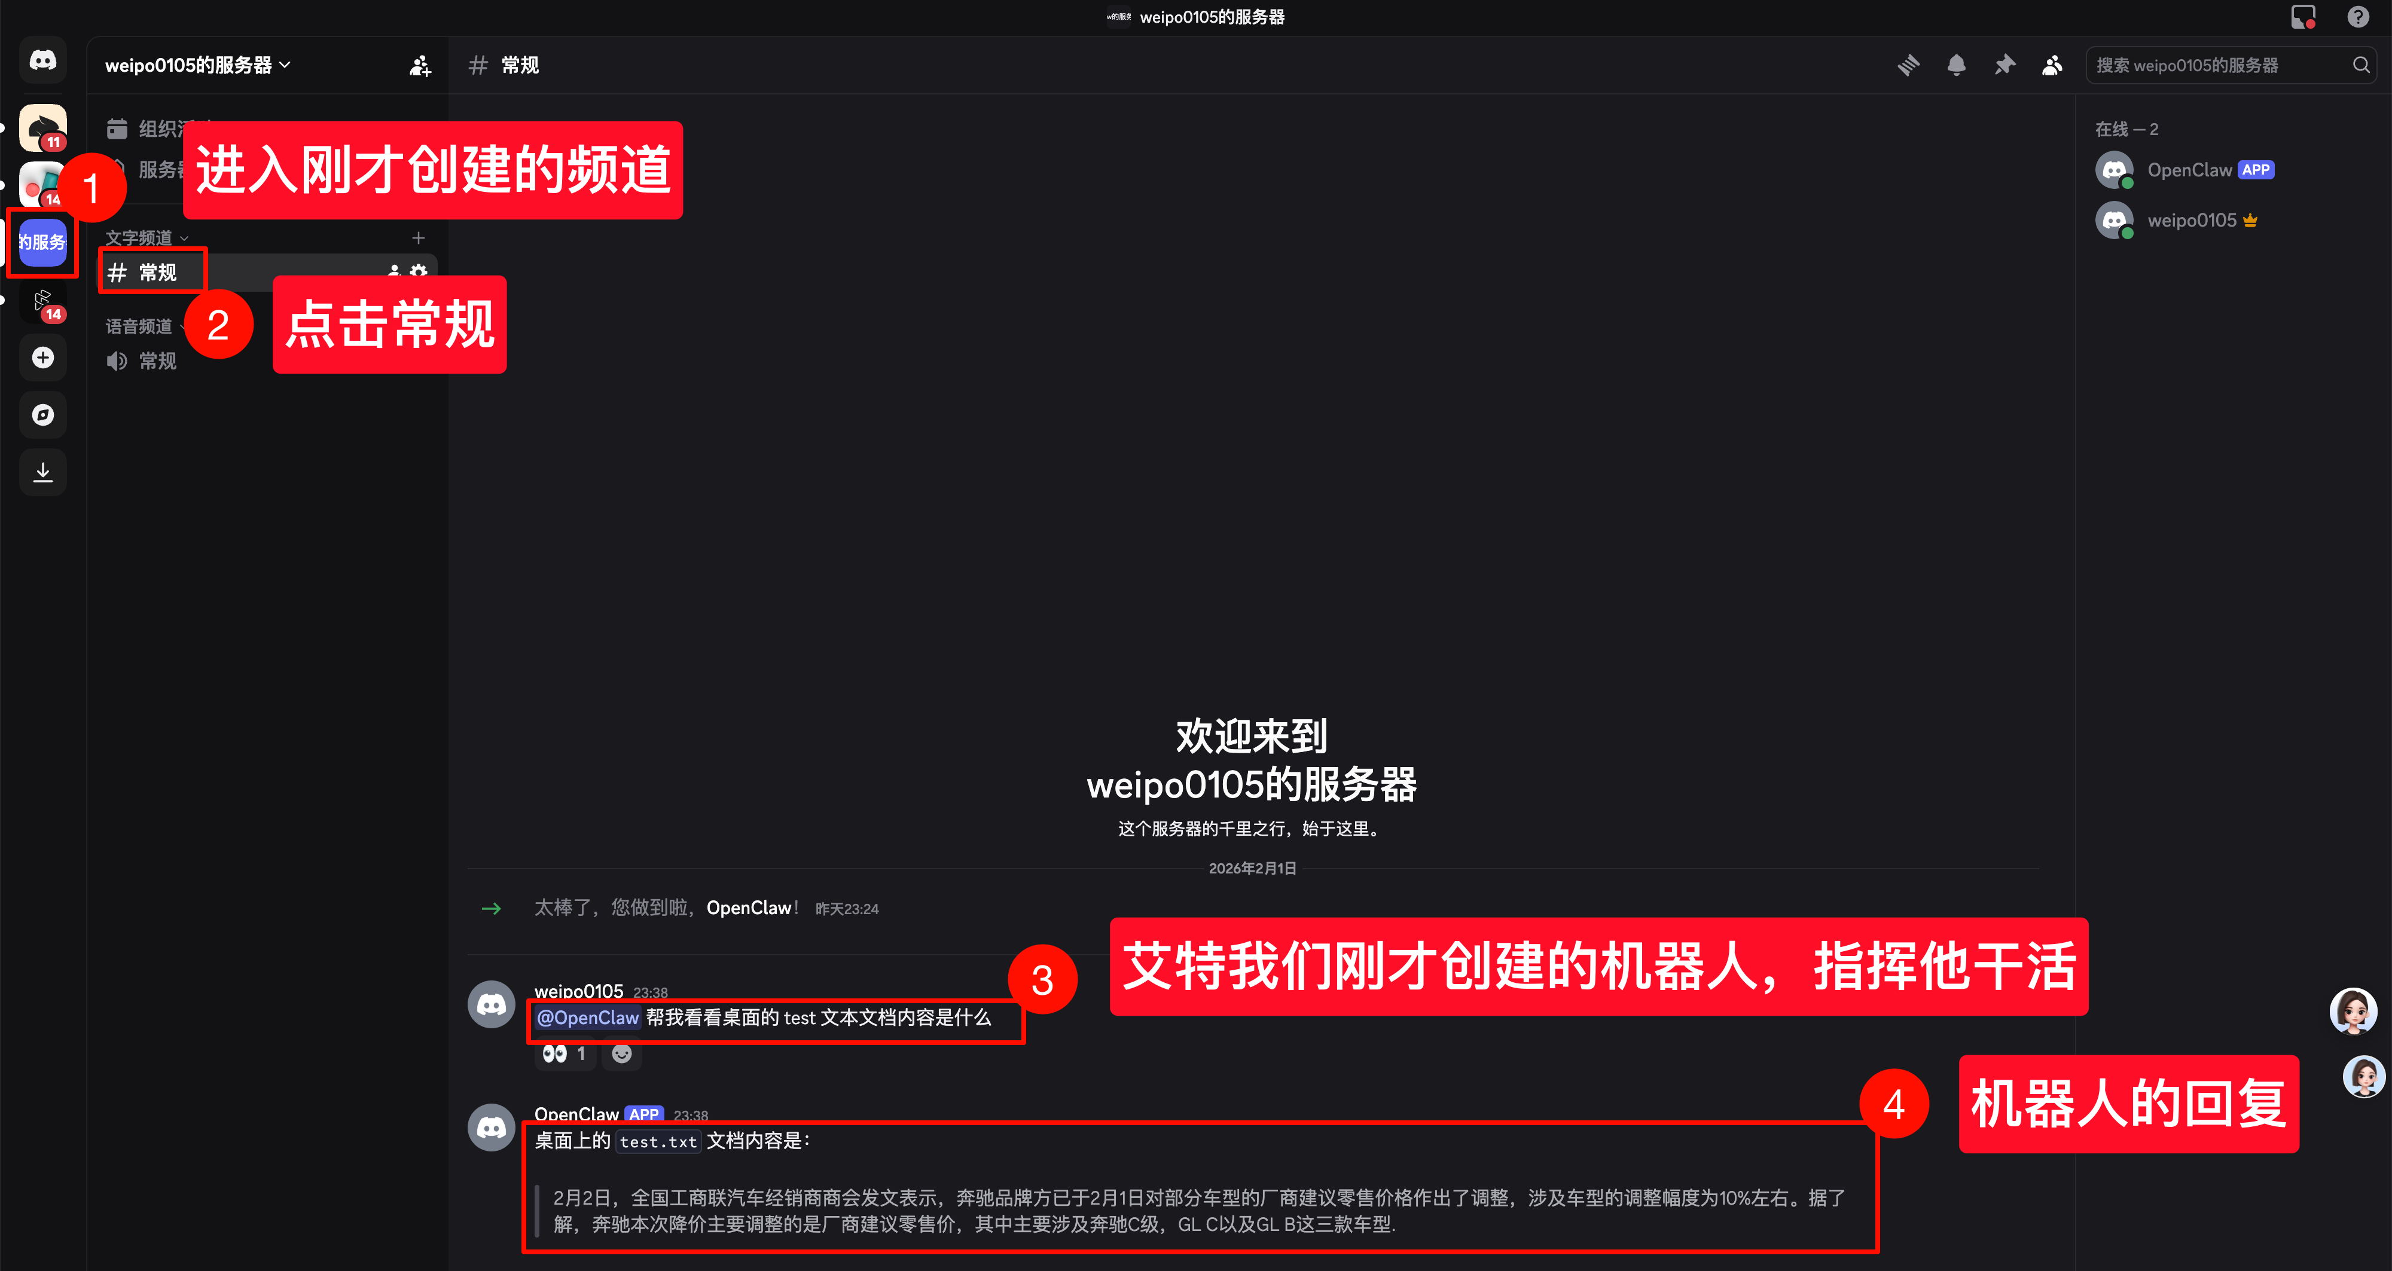
Task: Click the Download Apps icon
Action: [42, 472]
